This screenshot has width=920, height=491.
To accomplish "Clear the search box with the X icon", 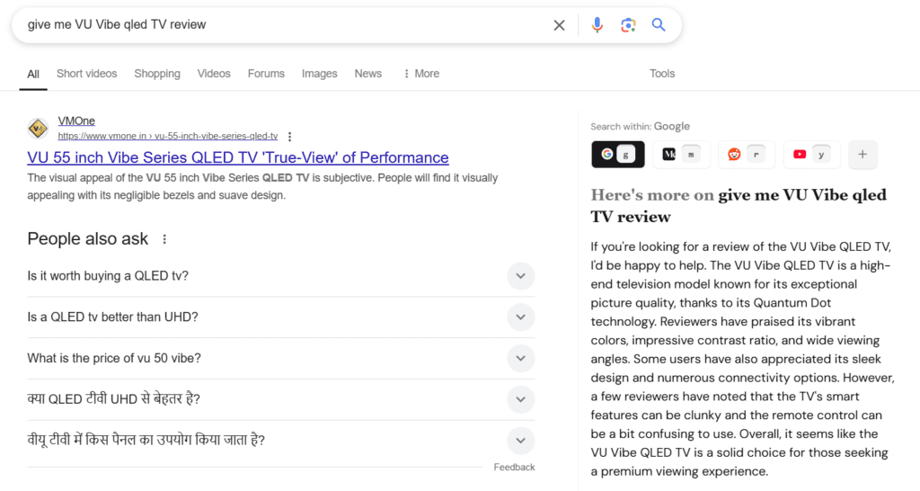I will [x=559, y=25].
